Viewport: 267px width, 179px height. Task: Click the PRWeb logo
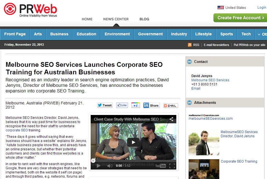point(30,10)
